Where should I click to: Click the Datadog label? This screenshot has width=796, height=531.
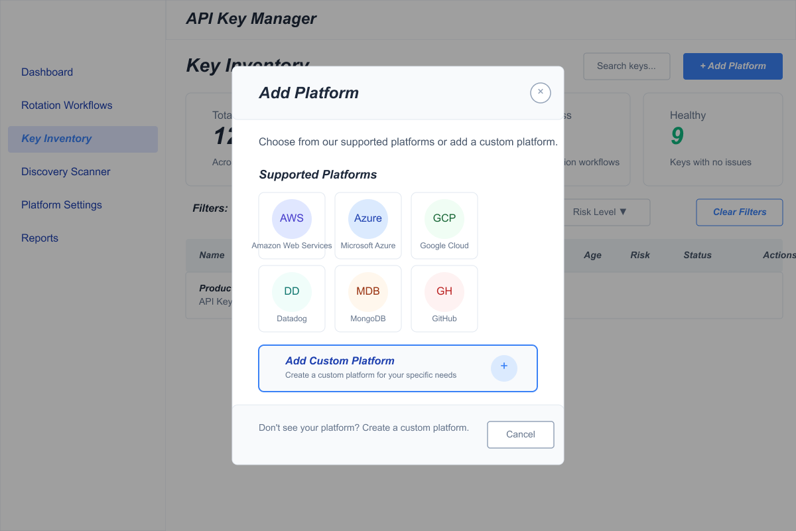coord(292,319)
